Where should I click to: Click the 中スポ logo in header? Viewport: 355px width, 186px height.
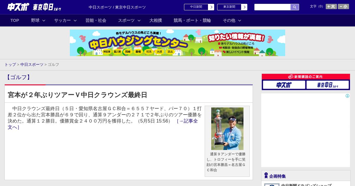18,7
